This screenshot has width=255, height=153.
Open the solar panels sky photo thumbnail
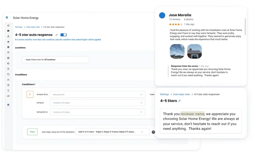177,51
